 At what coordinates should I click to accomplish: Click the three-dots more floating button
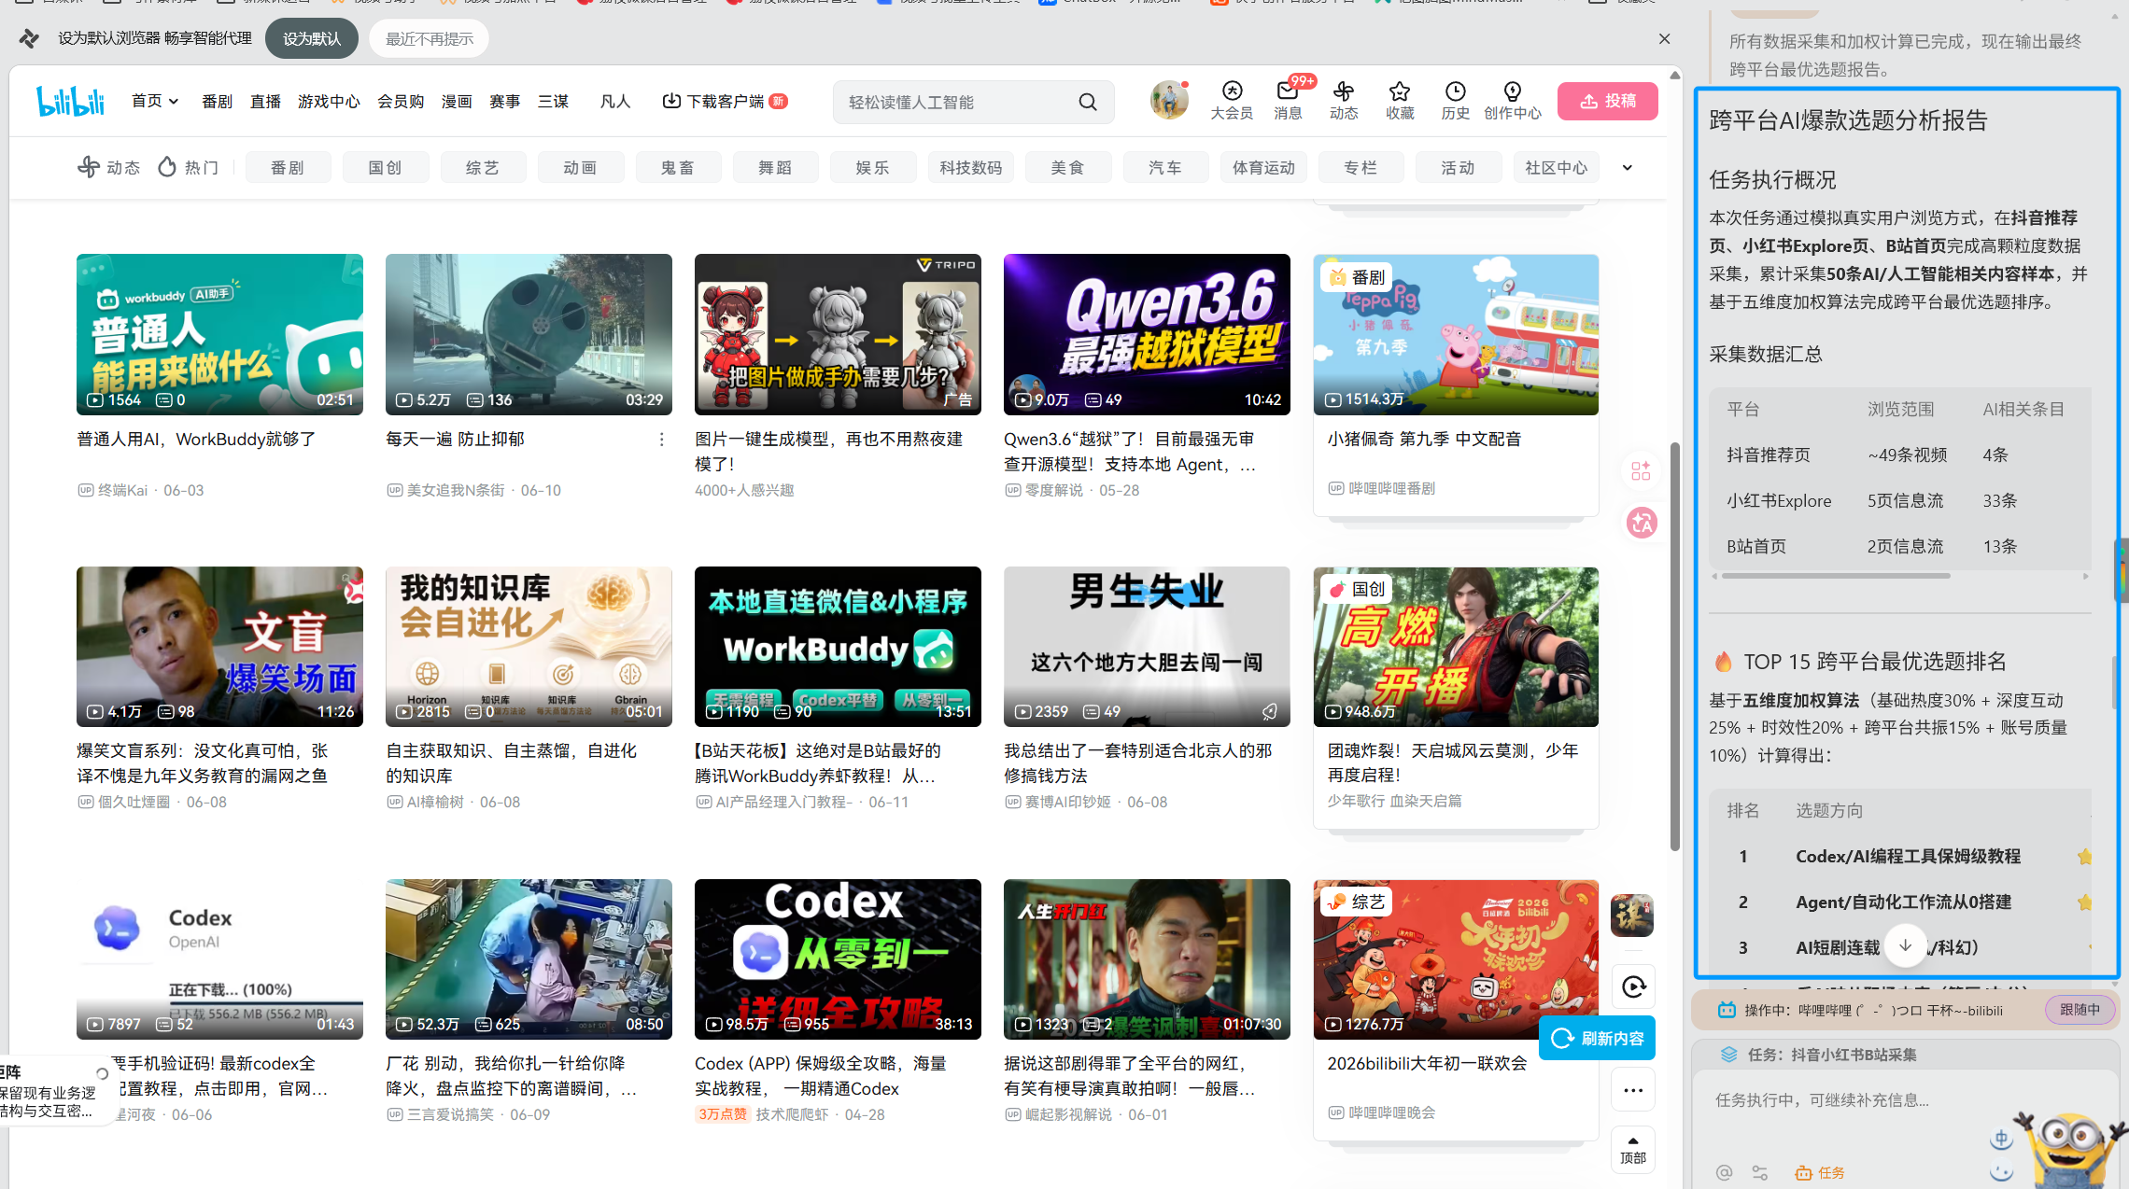pyautogui.click(x=1633, y=1090)
